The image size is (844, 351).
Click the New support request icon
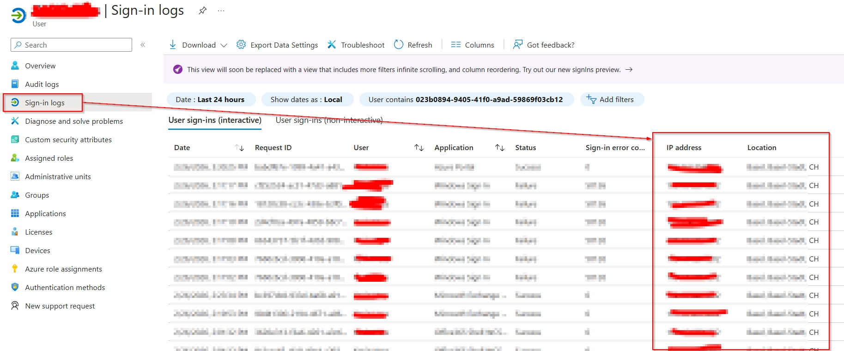15,306
